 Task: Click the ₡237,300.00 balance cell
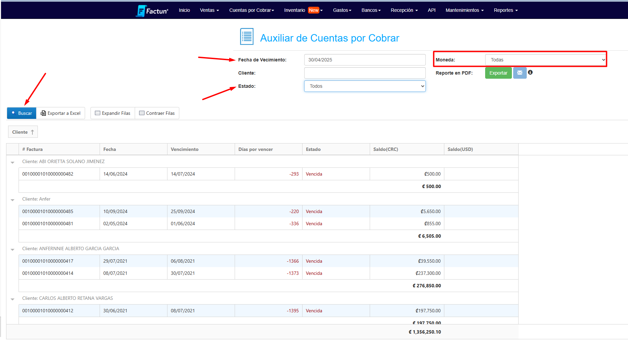407,273
